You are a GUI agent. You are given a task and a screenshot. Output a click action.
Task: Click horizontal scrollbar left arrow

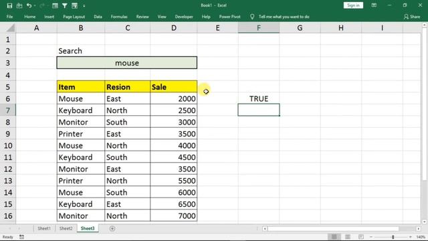pyautogui.click(x=265, y=229)
